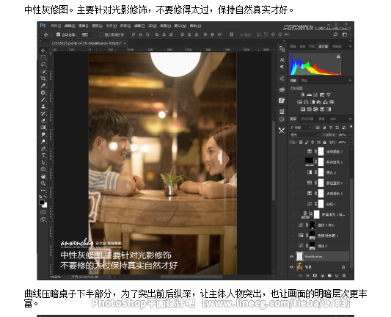Select the Eyedropper tool
The image size is (391, 317).
[43, 85]
